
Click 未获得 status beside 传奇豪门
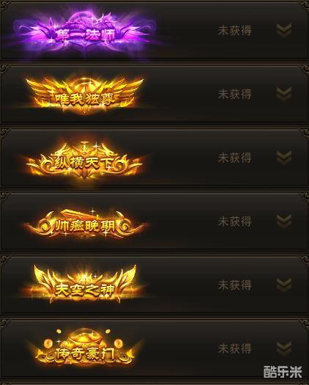[x=235, y=348]
